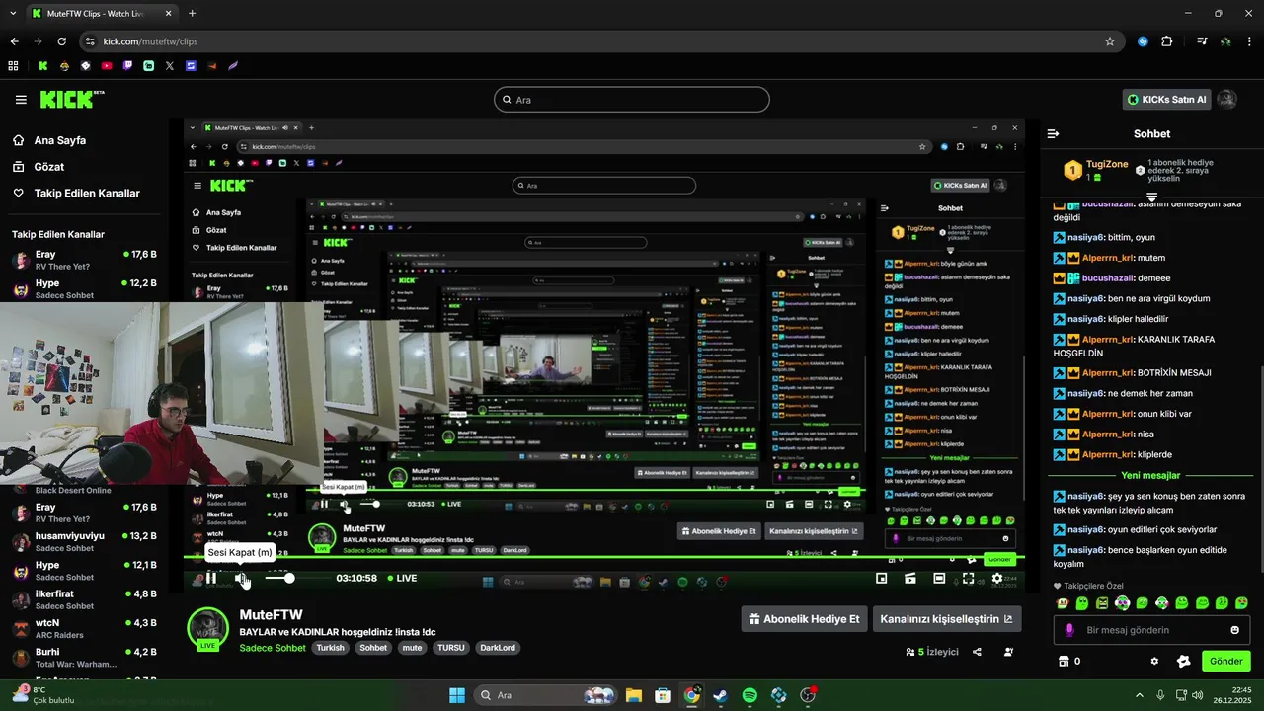1264x711 pixels.
Task: Open browser extensions puzzle icon
Action: tap(1167, 41)
